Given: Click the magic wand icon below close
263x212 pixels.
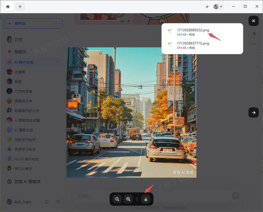Looking at the screenshot, I should (254, 34).
